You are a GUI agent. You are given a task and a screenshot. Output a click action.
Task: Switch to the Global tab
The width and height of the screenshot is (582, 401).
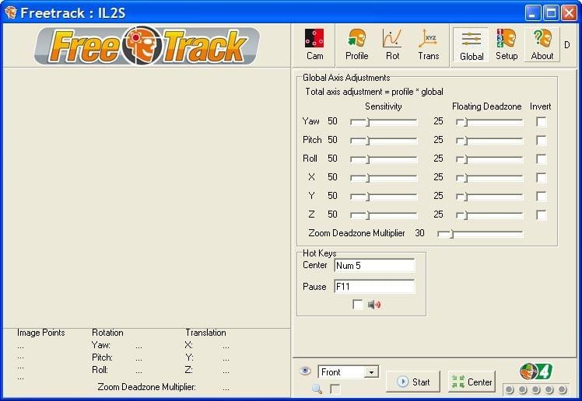(x=472, y=44)
